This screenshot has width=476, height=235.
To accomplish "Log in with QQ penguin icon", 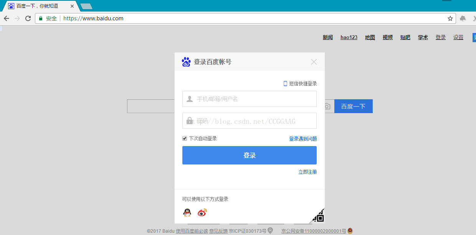I will [x=187, y=213].
